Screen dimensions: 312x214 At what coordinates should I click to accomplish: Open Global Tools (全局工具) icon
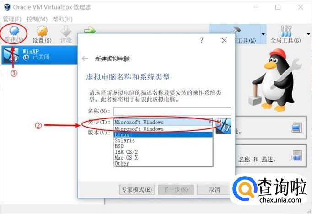click(x=286, y=31)
